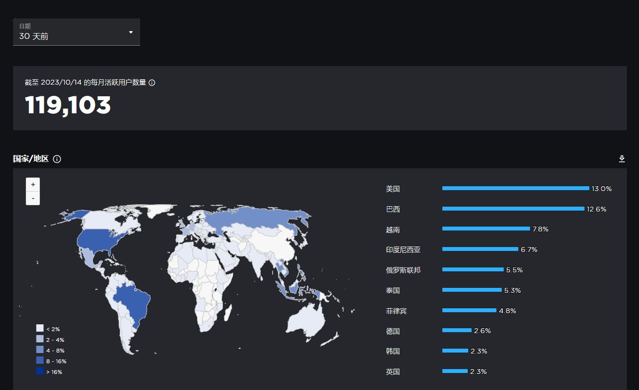The image size is (639, 390).
Task: Open the 日期 date range dropdown
Action: click(x=76, y=32)
